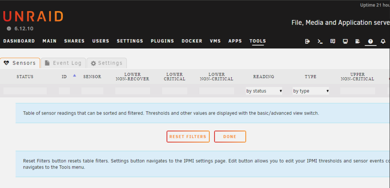Open the feedback speech-bubble icon
This screenshot has height=188, width=390.
(x=333, y=41)
